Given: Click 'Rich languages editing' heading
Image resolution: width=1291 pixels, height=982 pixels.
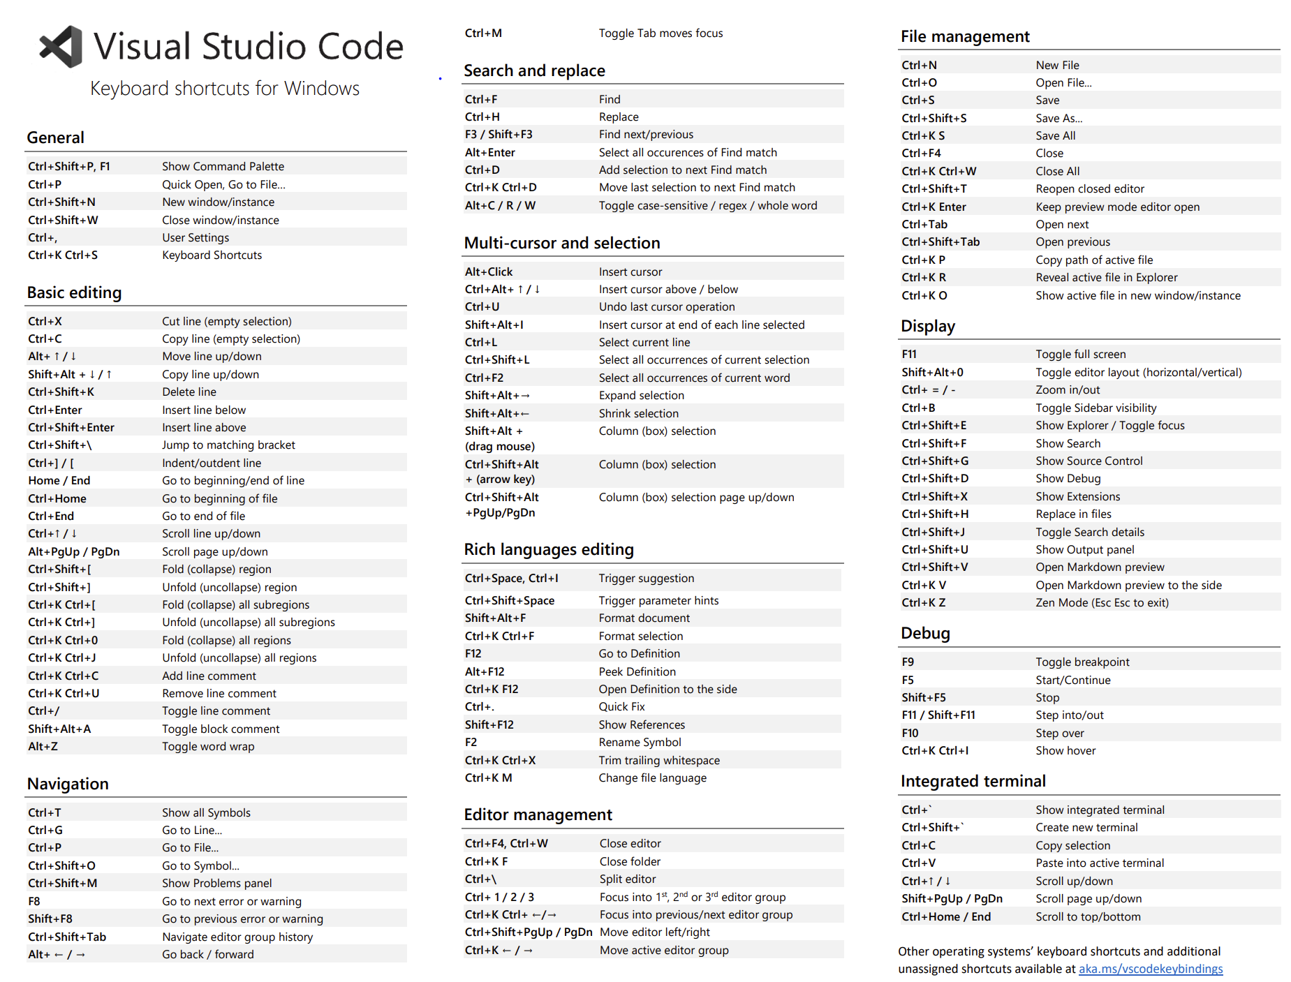Looking at the screenshot, I should [549, 549].
